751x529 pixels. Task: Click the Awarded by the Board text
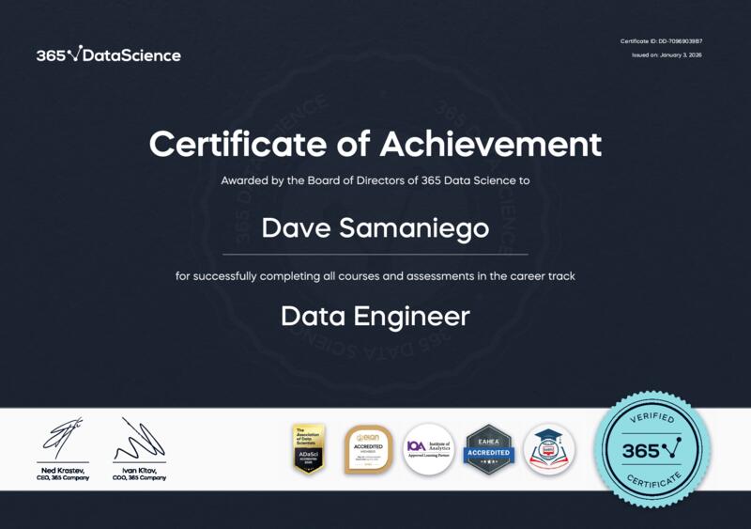pyautogui.click(x=375, y=179)
